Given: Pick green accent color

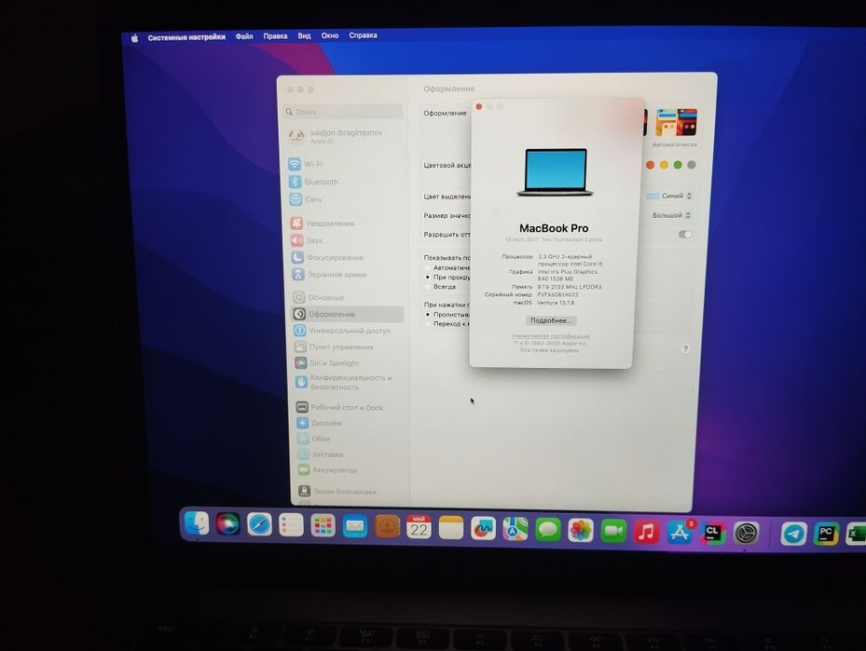Looking at the screenshot, I should (x=678, y=165).
